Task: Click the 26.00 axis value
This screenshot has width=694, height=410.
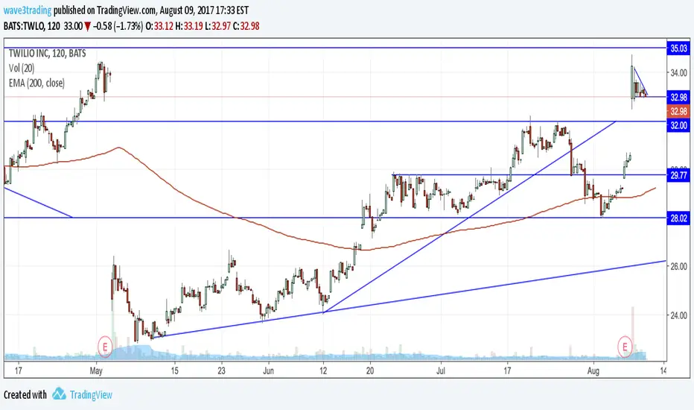Action: pos(678,266)
